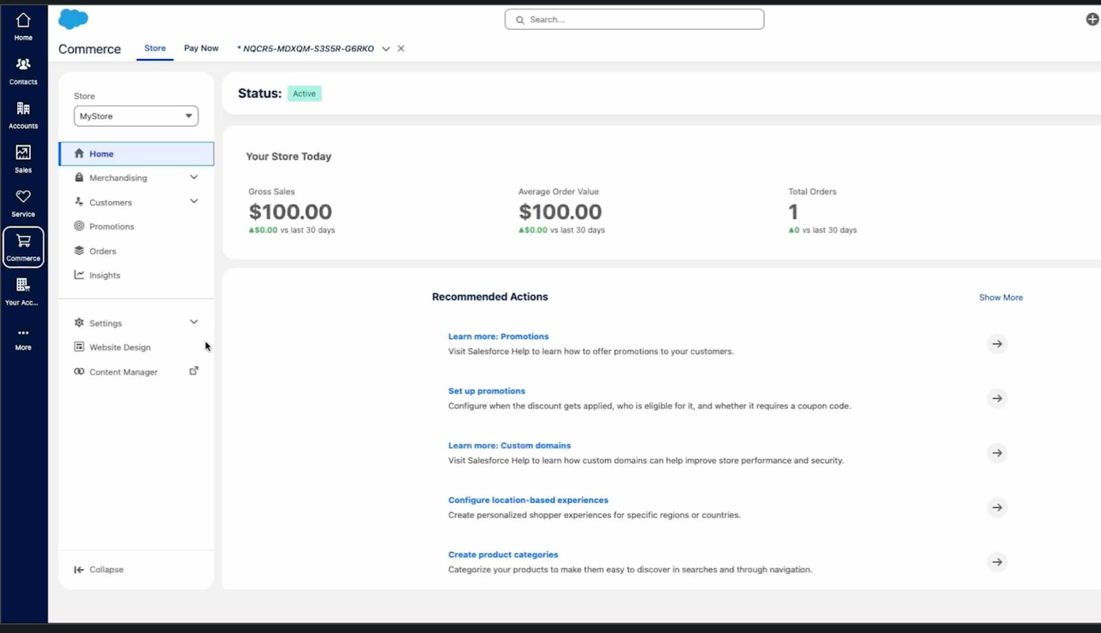Select the Service icon in the sidebar rail
The image size is (1101, 633).
[x=23, y=202]
